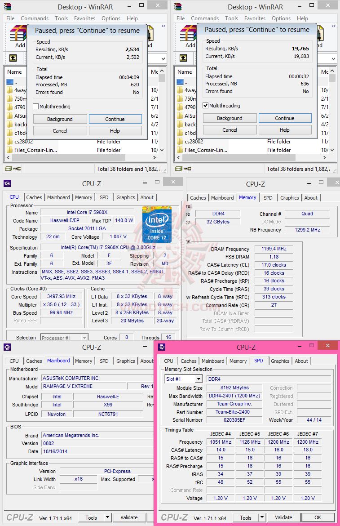This screenshot has width=340, height=526.
Task: Open Tools dropdown arrow in pink SPD window
Action: 262,517
